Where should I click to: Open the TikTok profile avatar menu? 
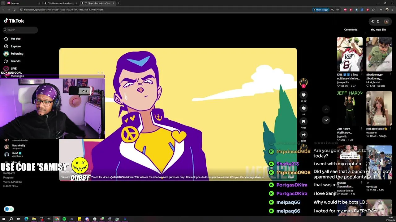(x=386, y=22)
